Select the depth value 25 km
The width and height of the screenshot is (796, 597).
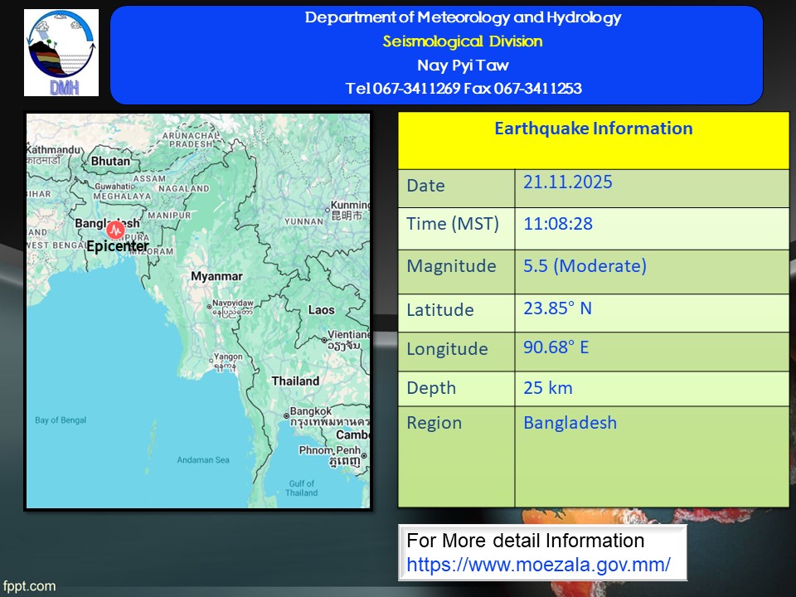548,387
